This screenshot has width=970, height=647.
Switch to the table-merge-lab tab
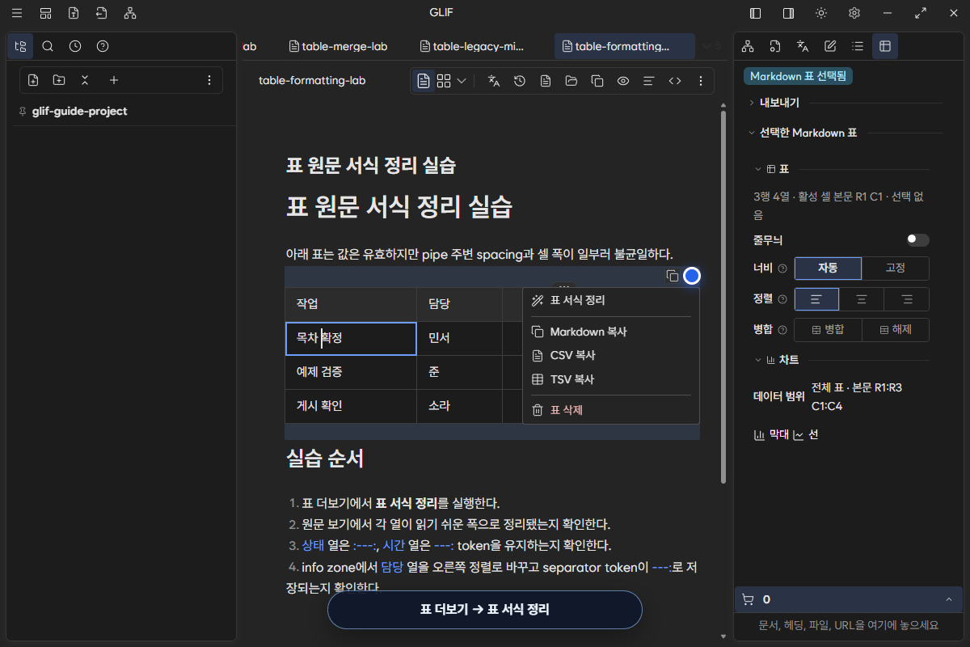[338, 47]
